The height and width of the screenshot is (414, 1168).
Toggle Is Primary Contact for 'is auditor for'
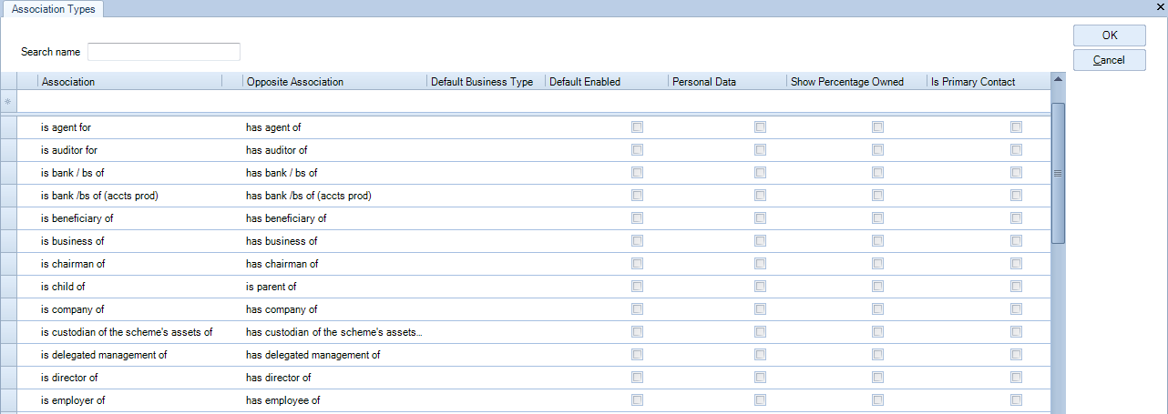[1016, 150]
